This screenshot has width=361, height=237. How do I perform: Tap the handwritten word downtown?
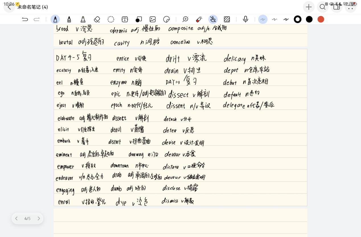[120, 166]
